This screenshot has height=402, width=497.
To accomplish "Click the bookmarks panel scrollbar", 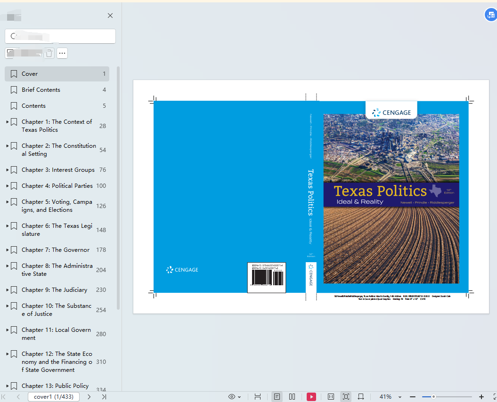I will point(118,188).
